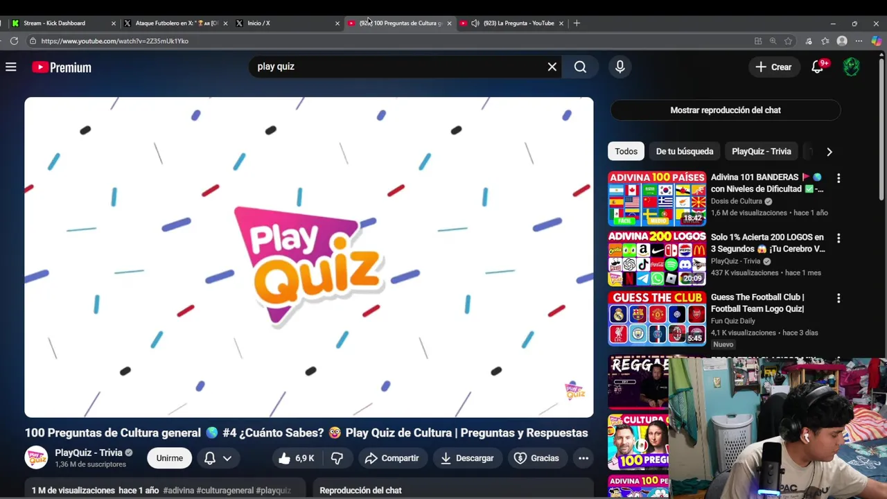The image size is (887, 499).
Task: Like the video with 6,9 K thumbs up
Action: tap(296, 458)
